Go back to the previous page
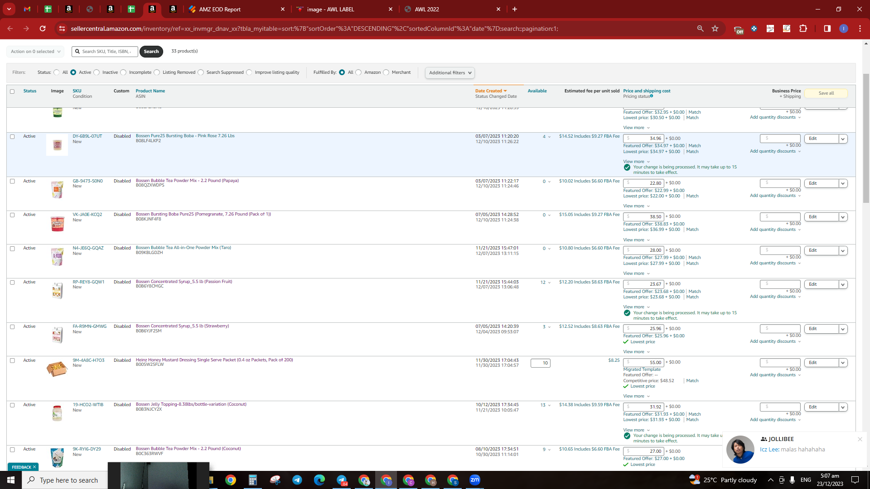This screenshot has width=870, height=489. coord(10,29)
